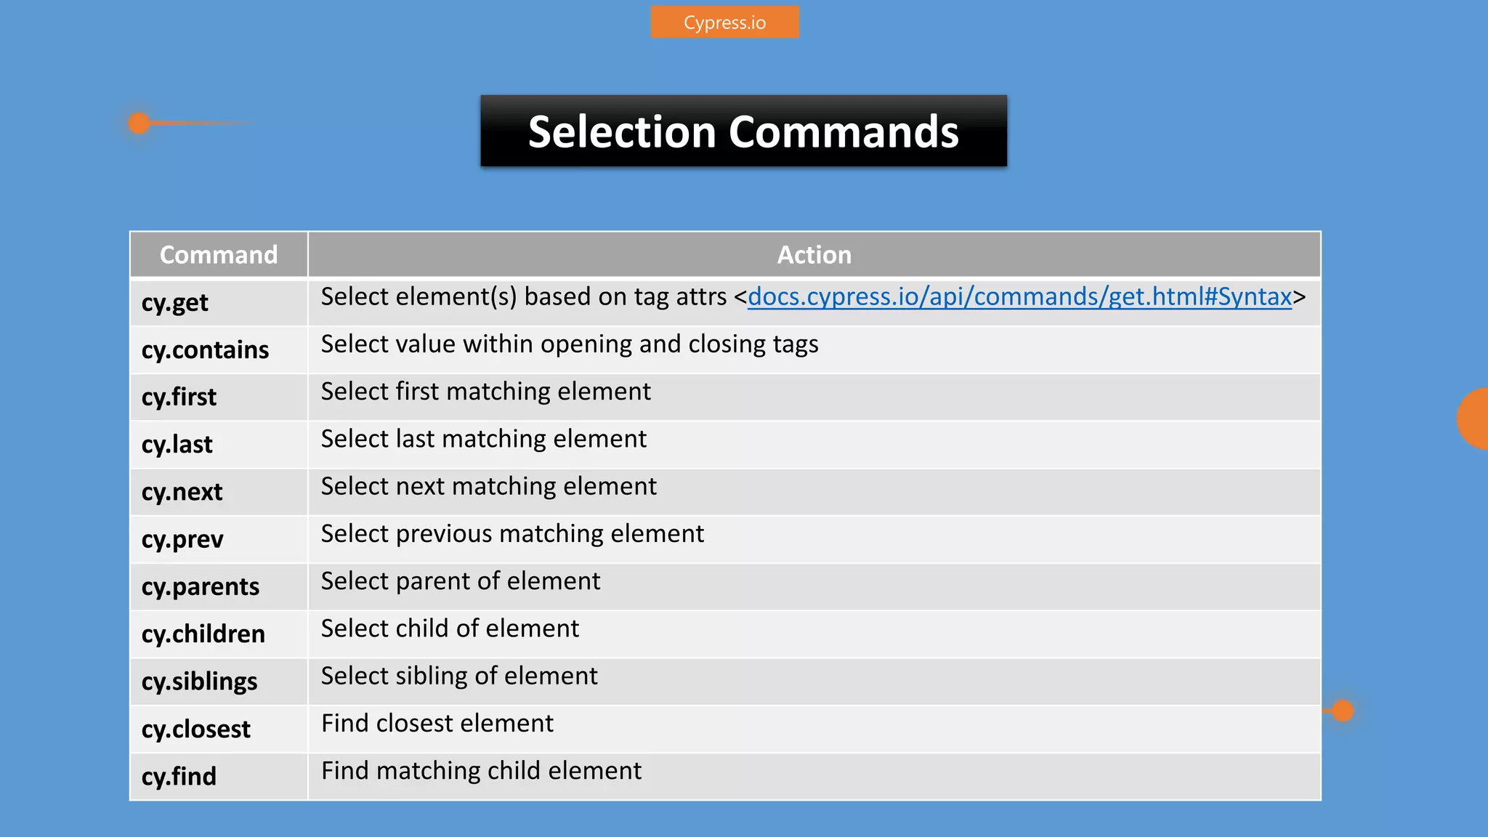This screenshot has width=1488, height=837.
Task: Click the cy.prev command cell
Action: (219, 539)
